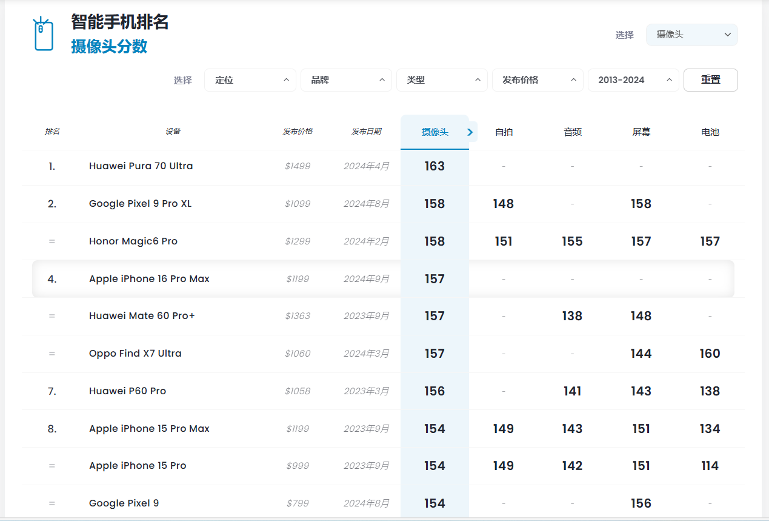
Task: Click battery score 160 for Oppo Find X7 Ultra
Action: pos(710,354)
